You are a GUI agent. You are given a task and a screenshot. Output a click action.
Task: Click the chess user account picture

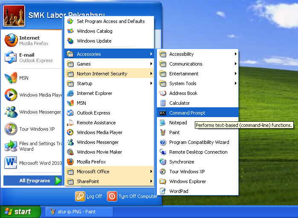coord(14,16)
